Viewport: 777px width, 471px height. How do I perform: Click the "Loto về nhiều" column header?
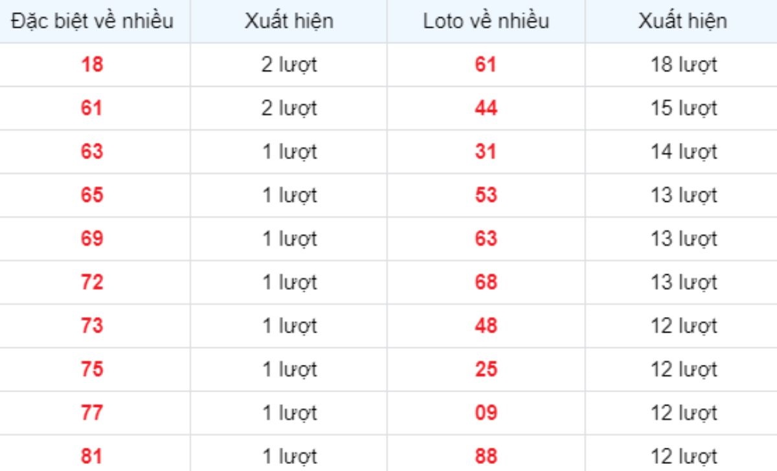(486, 21)
